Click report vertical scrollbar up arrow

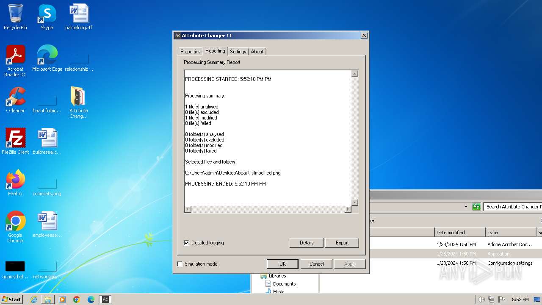coord(355,74)
